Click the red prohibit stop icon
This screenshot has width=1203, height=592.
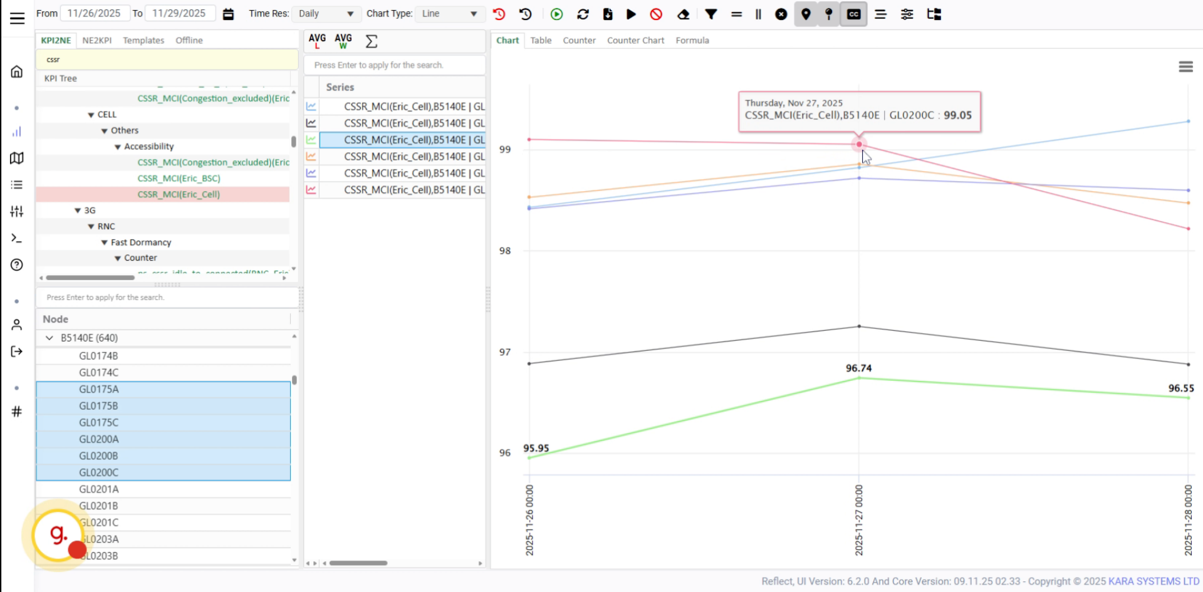pyautogui.click(x=656, y=14)
